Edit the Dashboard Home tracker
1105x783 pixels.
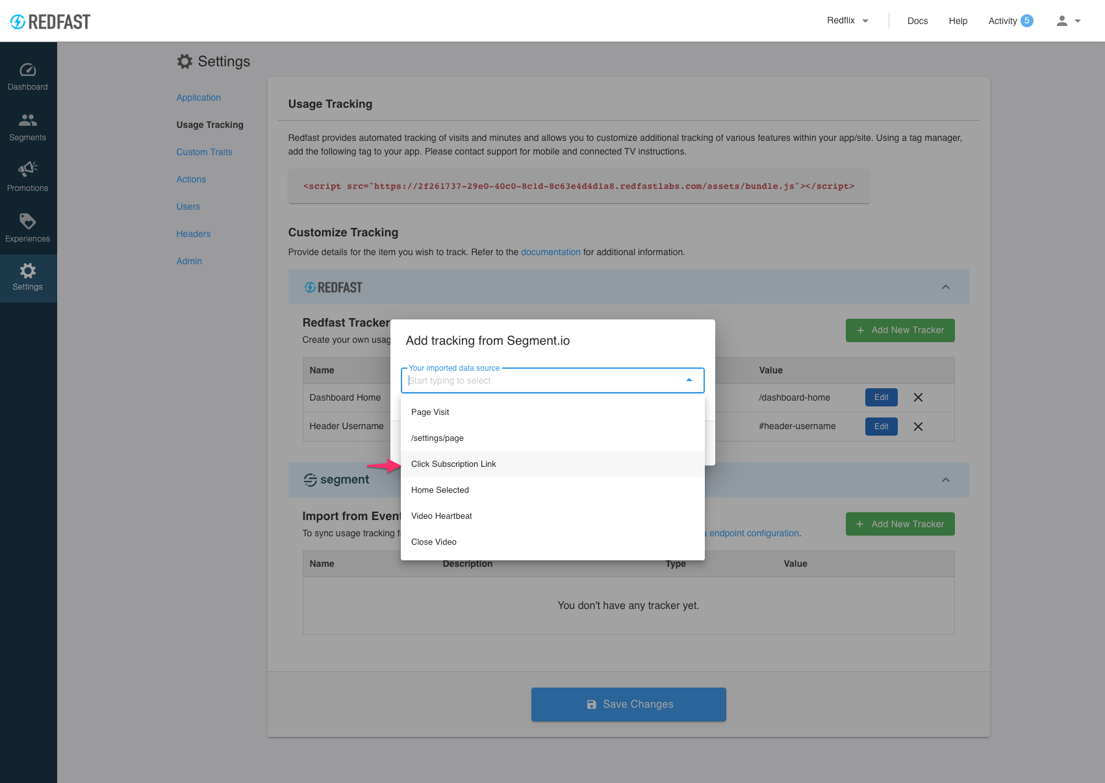(882, 397)
